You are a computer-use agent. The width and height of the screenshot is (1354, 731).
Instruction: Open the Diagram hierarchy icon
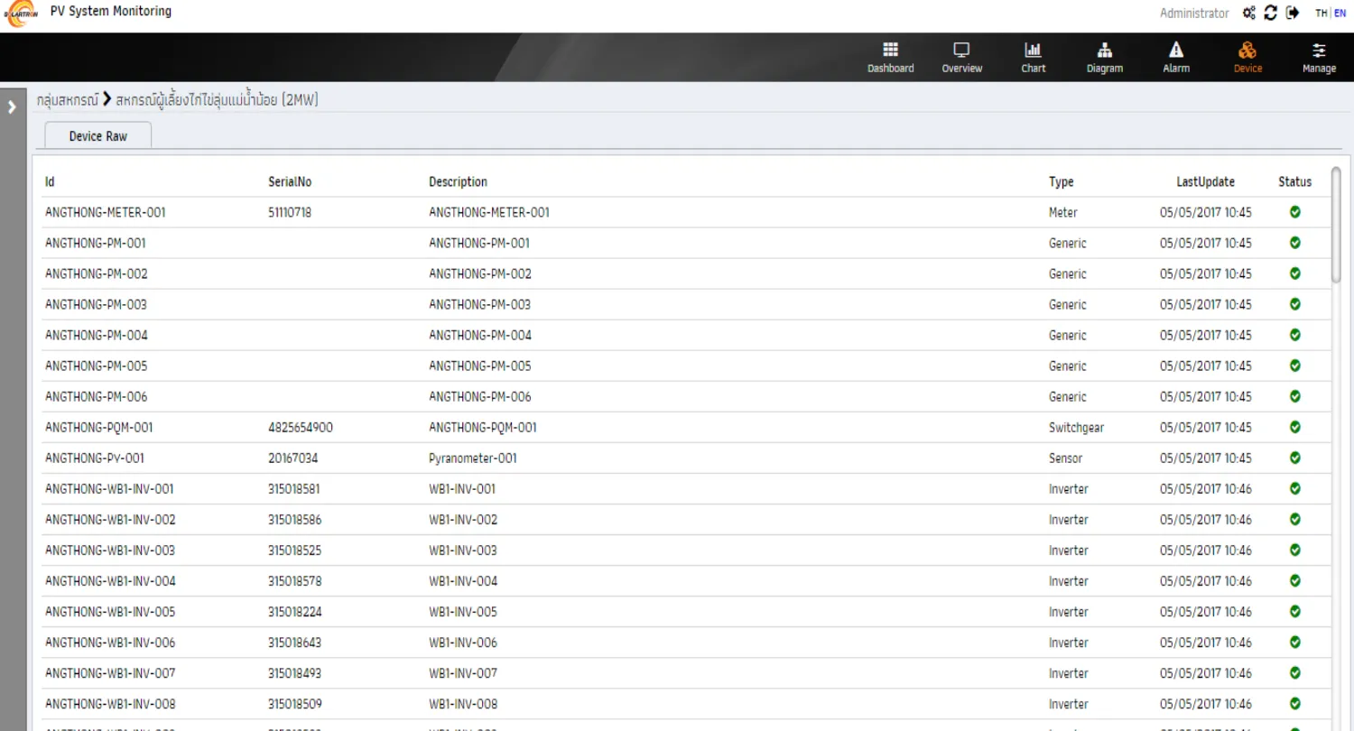[1104, 50]
